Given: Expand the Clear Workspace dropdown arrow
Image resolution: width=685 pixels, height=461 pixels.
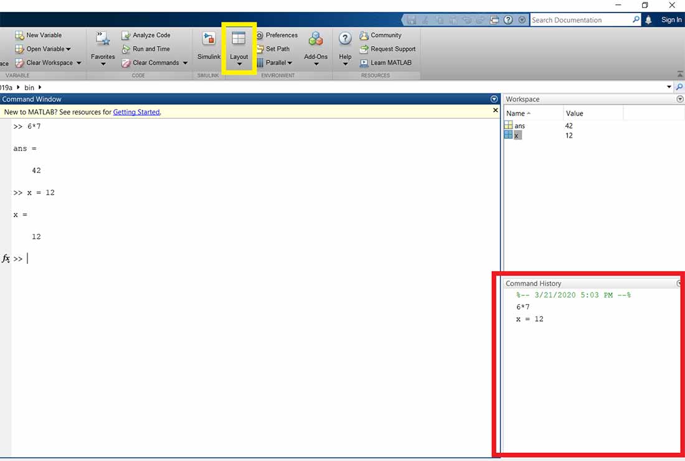Looking at the screenshot, I should tap(78, 63).
